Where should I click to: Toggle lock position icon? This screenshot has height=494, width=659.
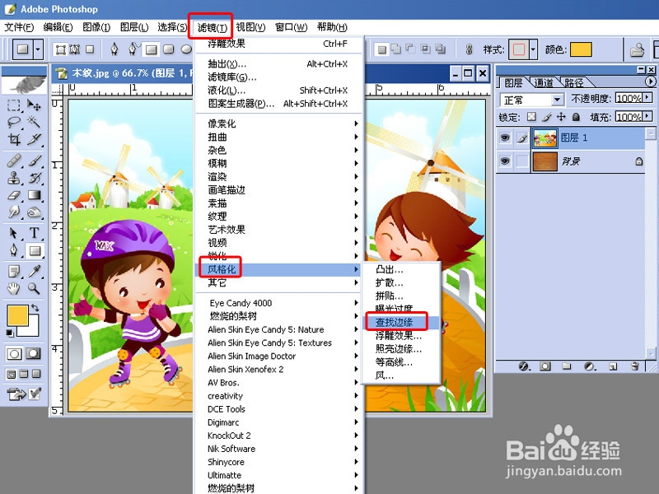coord(561,116)
